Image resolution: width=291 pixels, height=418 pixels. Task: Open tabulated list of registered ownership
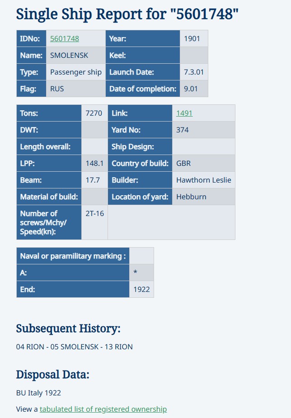pos(103,409)
